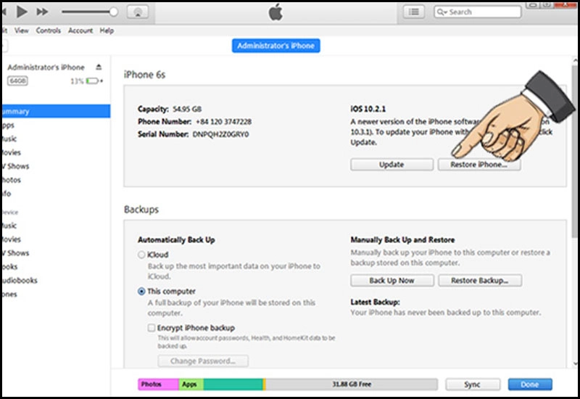Click the Photos segment in storage bar
Screen dimensions: 580x399
[159, 384]
